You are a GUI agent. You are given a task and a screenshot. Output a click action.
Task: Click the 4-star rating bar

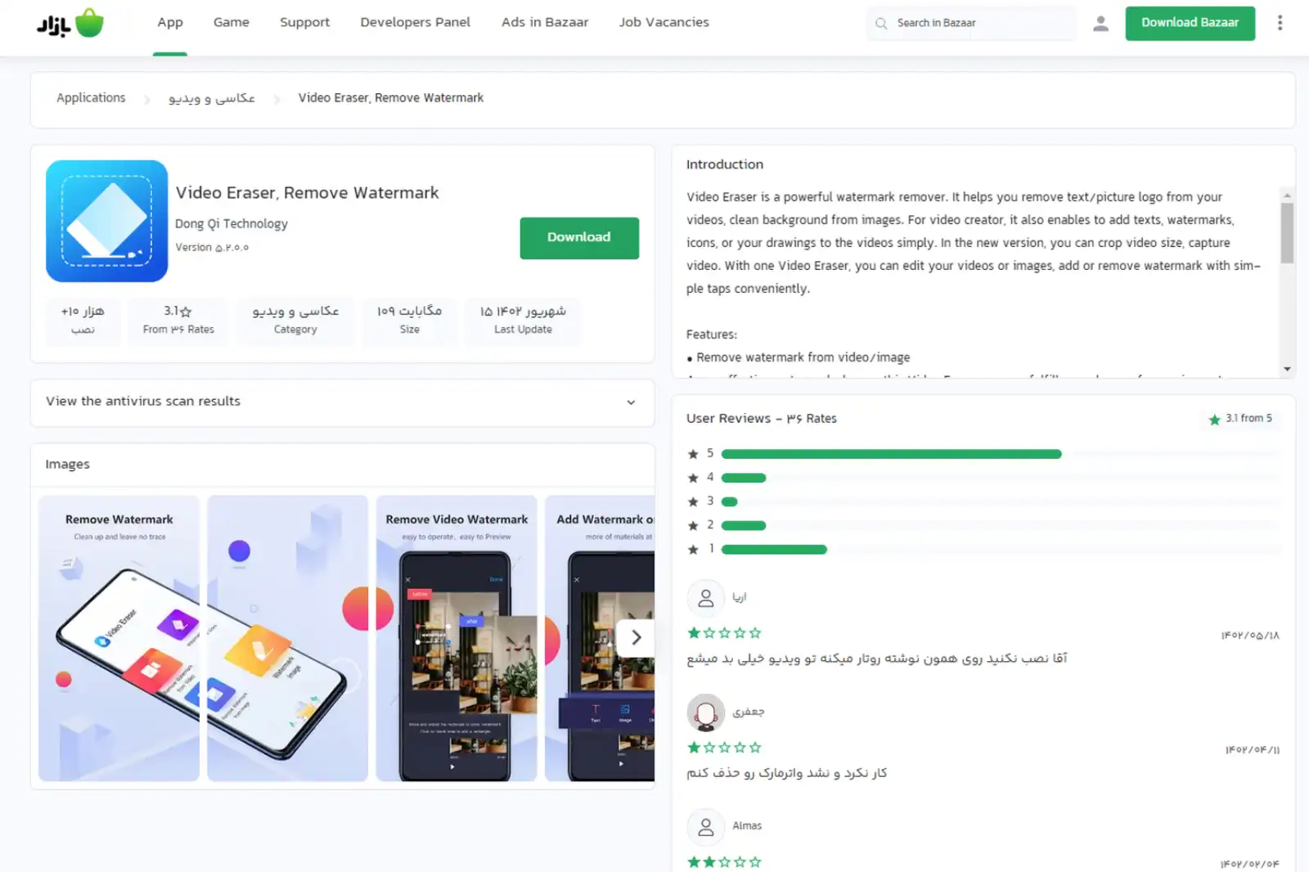point(744,478)
